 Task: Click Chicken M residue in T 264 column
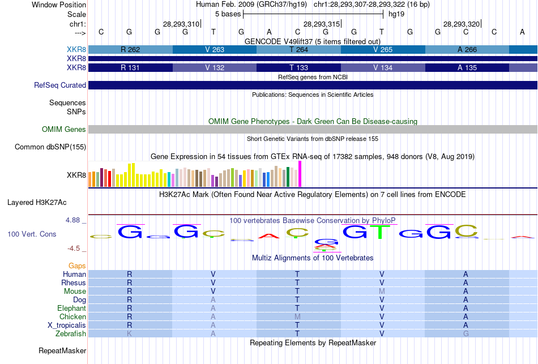point(297,316)
